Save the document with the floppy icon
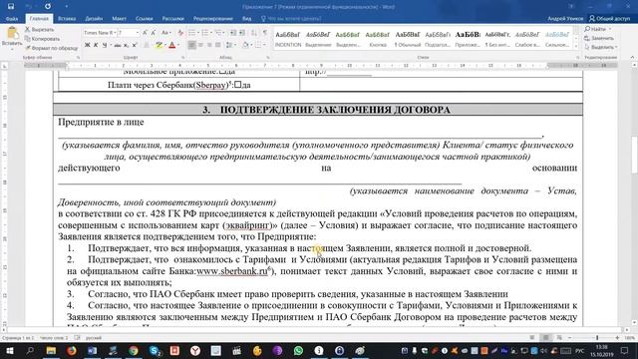Viewport: 638px width, 359px height. click(x=11, y=7)
